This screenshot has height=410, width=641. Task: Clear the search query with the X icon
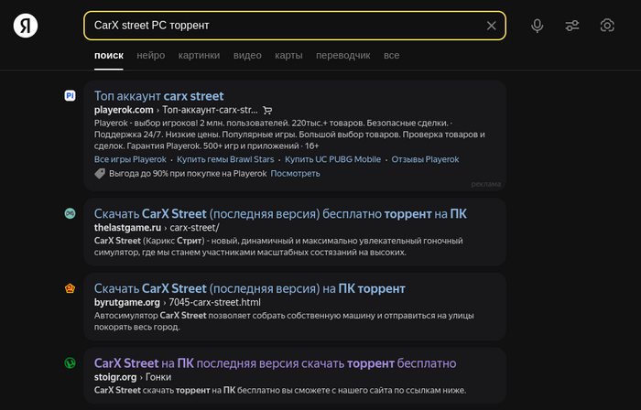click(x=492, y=26)
